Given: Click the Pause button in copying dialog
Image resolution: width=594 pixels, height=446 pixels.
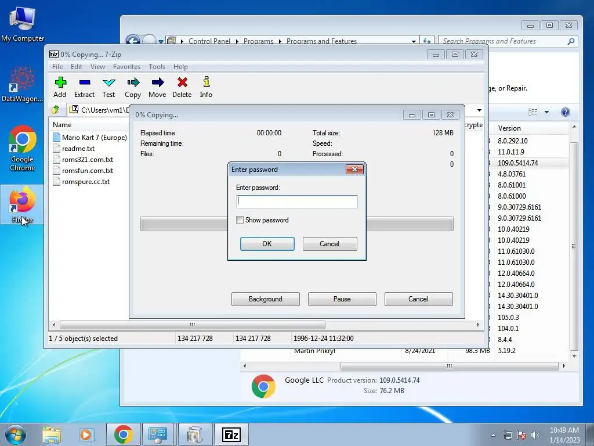Looking at the screenshot, I should (x=342, y=299).
